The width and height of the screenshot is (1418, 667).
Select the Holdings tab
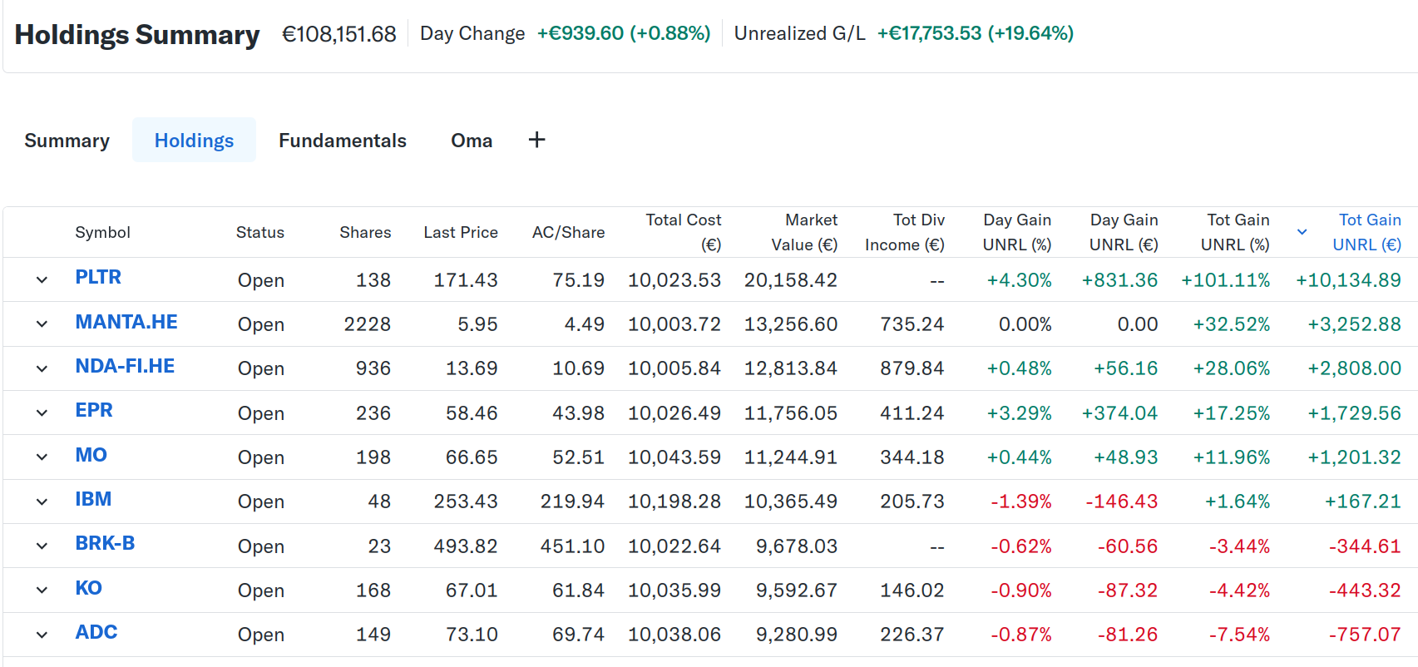click(x=194, y=141)
